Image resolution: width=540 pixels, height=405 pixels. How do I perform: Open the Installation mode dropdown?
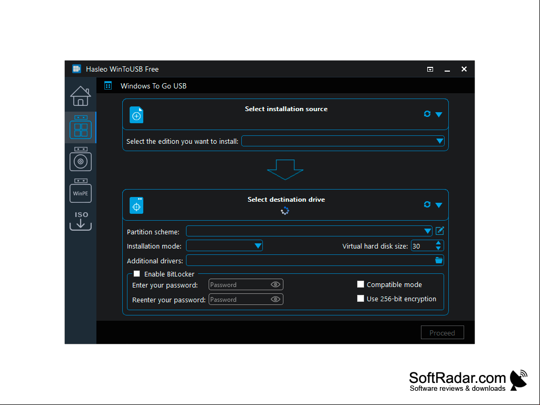224,245
